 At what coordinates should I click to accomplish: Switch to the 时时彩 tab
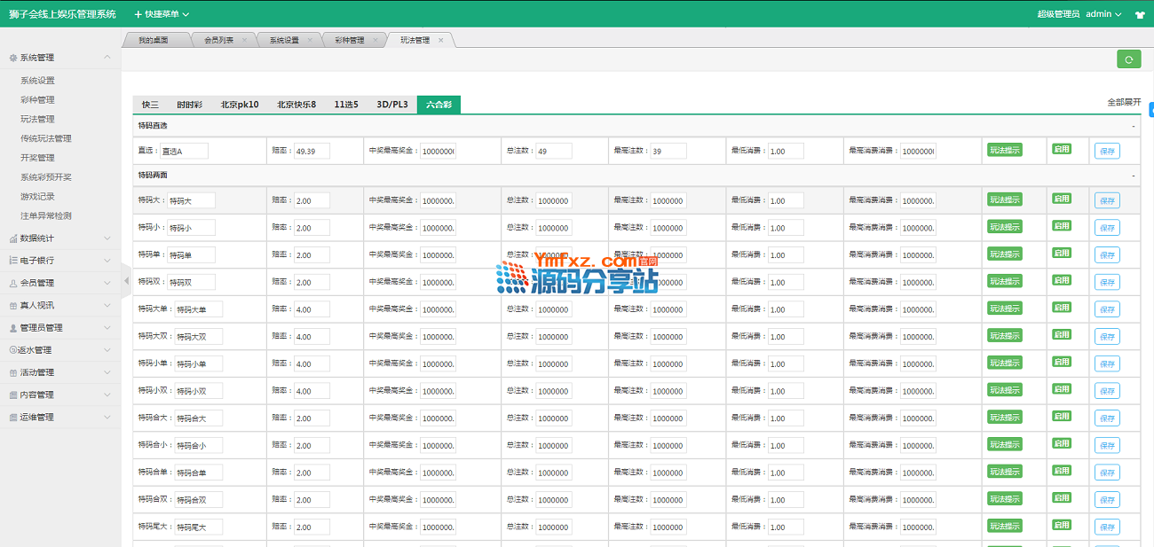(189, 105)
